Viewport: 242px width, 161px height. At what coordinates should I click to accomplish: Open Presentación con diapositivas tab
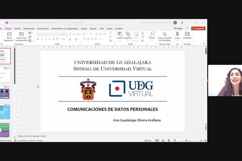click(x=65, y=29)
